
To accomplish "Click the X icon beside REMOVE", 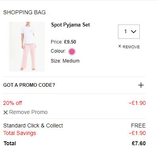I will click(120, 46).
